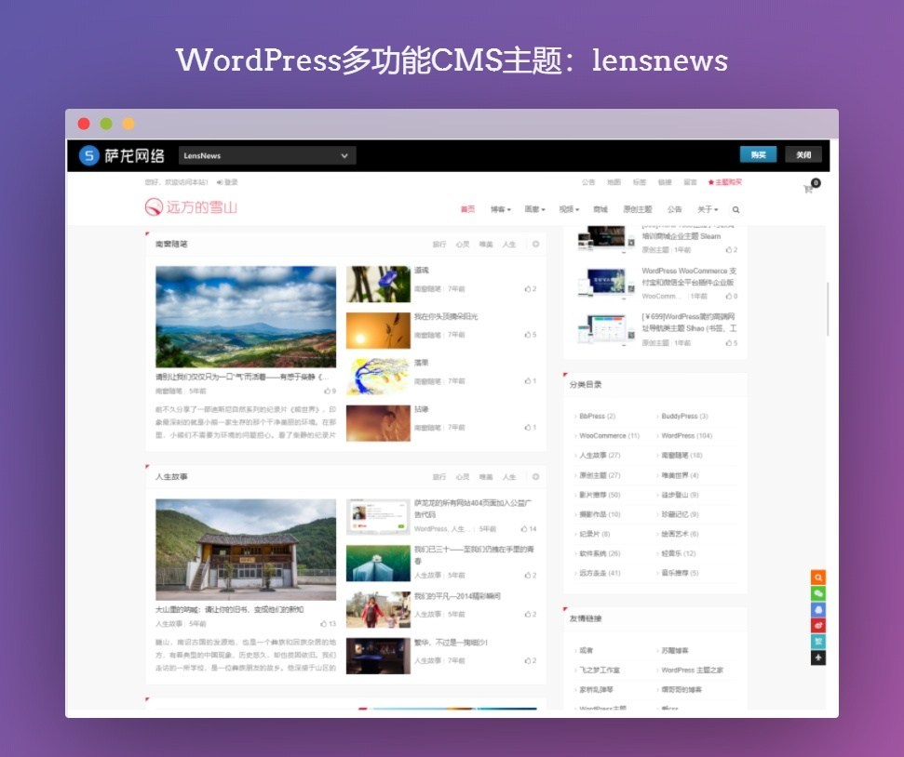Click the red Weibo floating icon

818,626
